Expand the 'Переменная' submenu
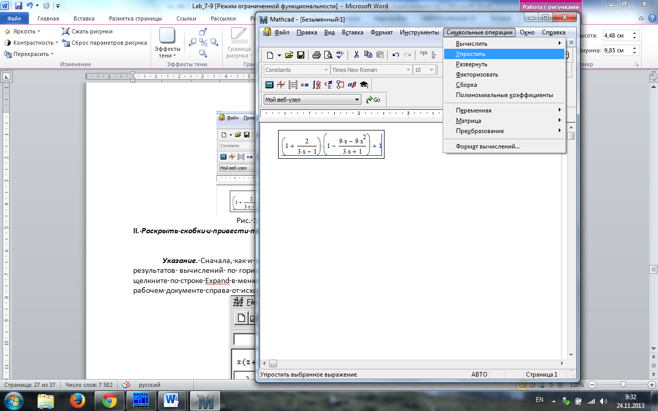658x411 pixels. (504, 110)
